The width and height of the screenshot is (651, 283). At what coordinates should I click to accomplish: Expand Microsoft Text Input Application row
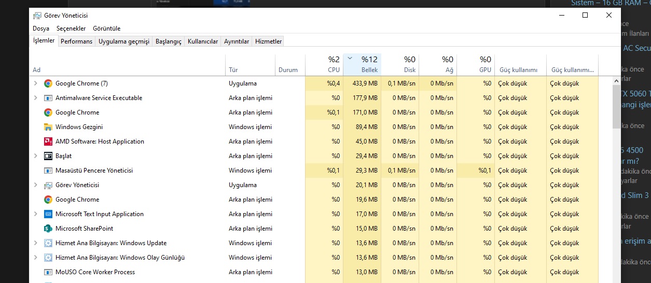pos(36,214)
